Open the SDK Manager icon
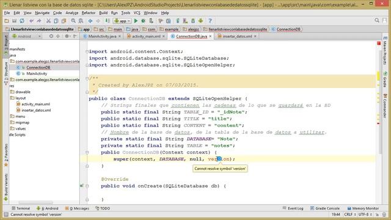This screenshot has height=220, width=391. (193, 21)
